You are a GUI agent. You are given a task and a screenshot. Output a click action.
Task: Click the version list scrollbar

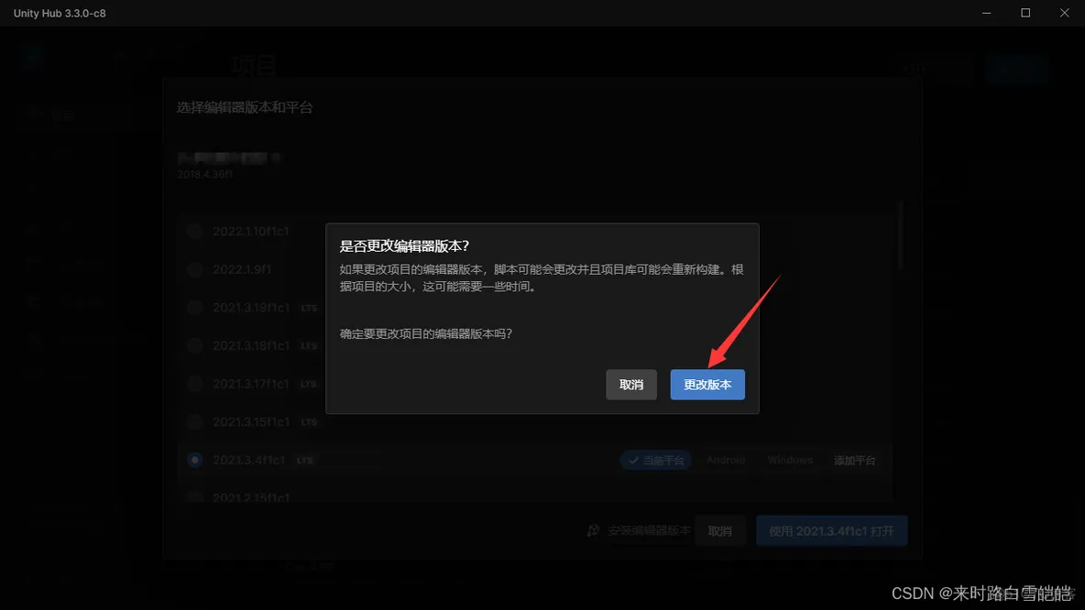[901, 236]
